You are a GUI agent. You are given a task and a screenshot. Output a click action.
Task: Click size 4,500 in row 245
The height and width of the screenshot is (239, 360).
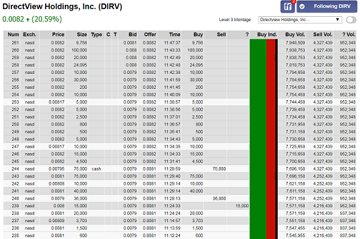82,162
